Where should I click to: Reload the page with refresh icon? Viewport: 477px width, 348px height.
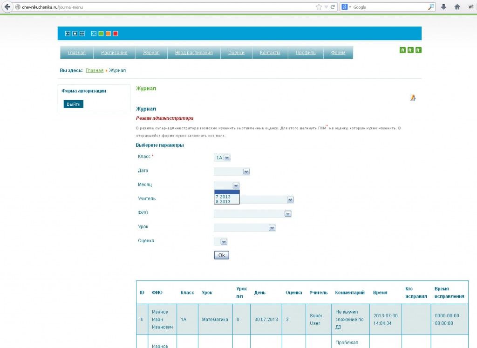click(333, 7)
